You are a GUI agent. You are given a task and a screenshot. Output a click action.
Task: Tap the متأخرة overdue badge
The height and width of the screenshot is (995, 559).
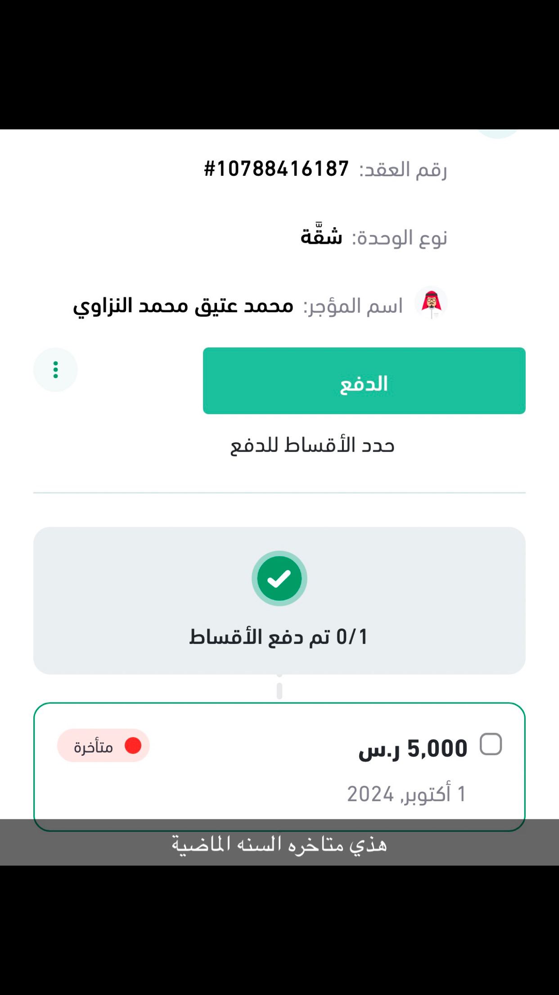(103, 746)
